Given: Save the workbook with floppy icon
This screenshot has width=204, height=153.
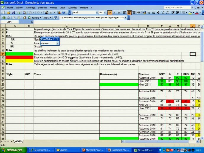Looking at the screenshot, I should 13,13.
